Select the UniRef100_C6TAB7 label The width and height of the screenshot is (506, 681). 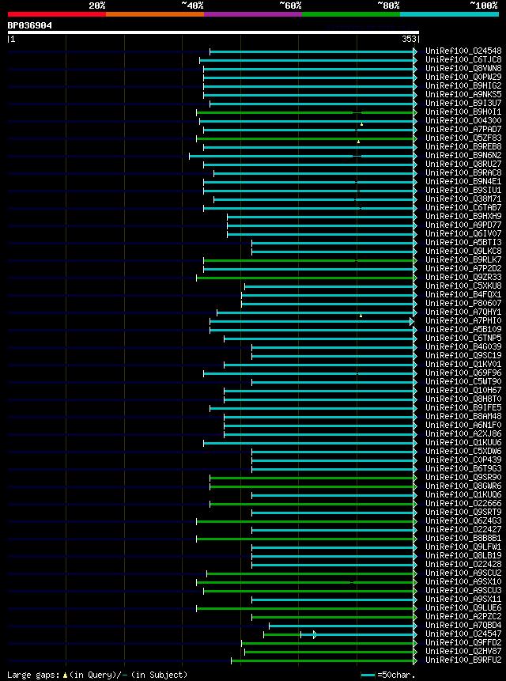click(463, 207)
